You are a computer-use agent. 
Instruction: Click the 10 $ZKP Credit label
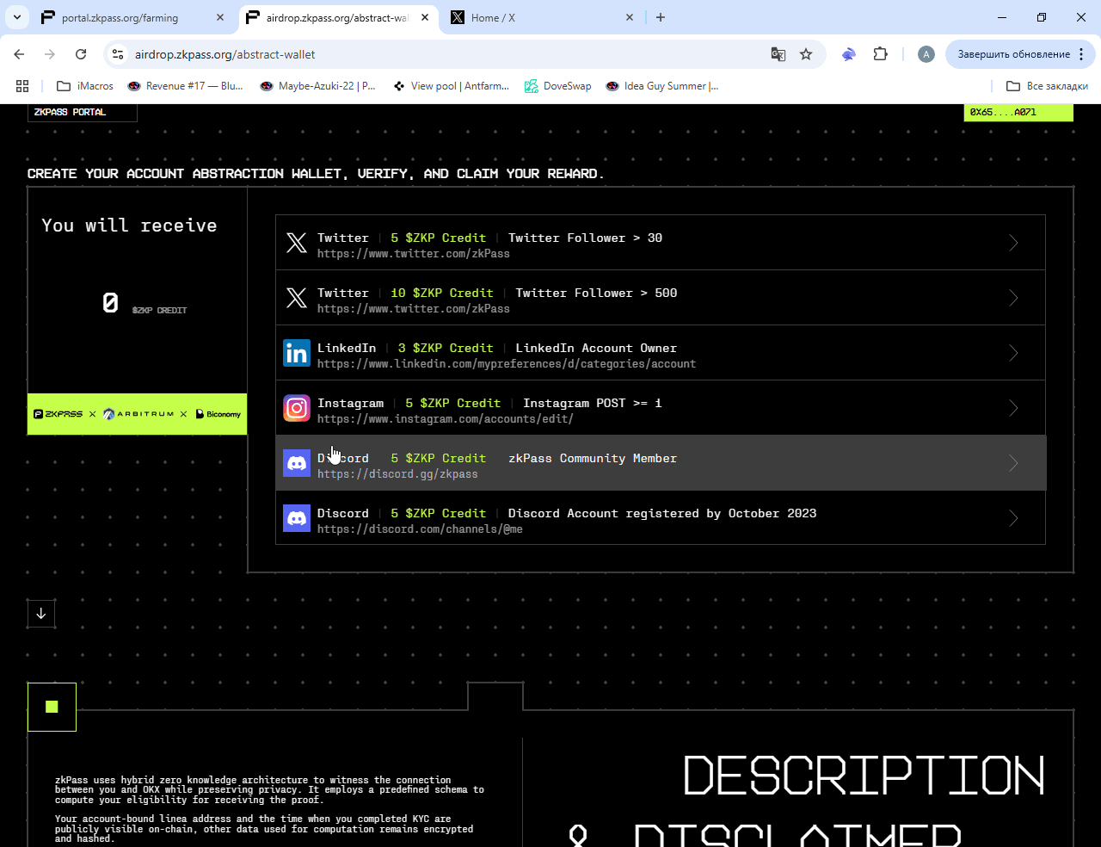click(x=442, y=293)
